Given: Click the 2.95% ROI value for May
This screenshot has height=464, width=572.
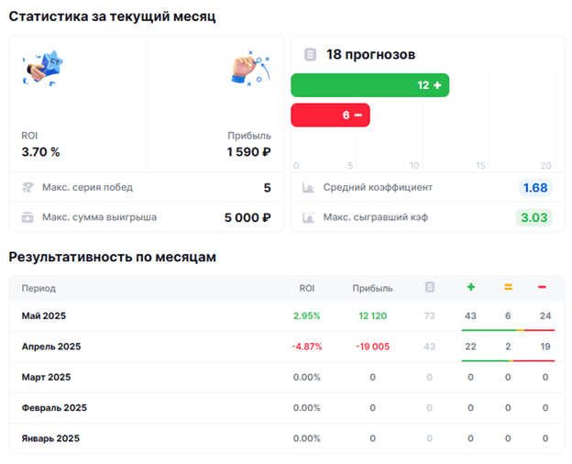Looking at the screenshot, I should click(x=307, y=315).
